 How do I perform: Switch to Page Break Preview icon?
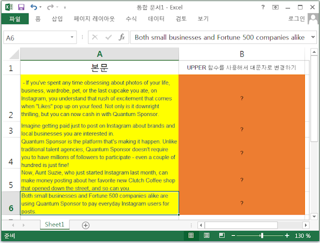point(222,235)
